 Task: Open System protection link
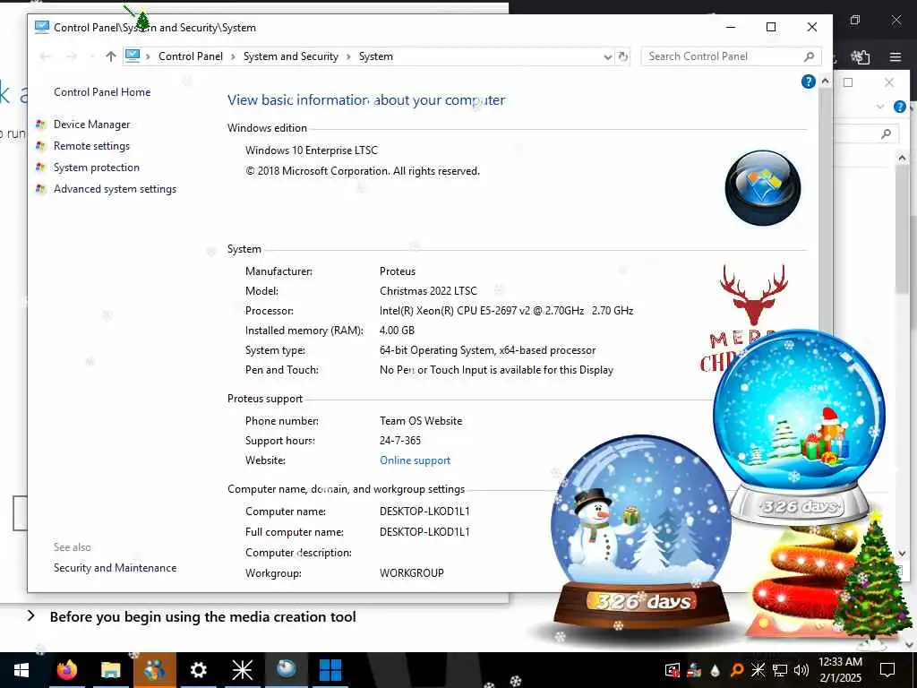tap(97, 168)
